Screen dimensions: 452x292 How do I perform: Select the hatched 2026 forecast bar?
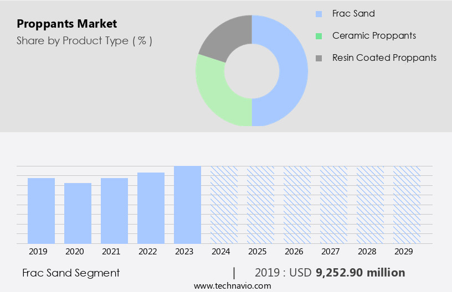click(x=297, y=205)
